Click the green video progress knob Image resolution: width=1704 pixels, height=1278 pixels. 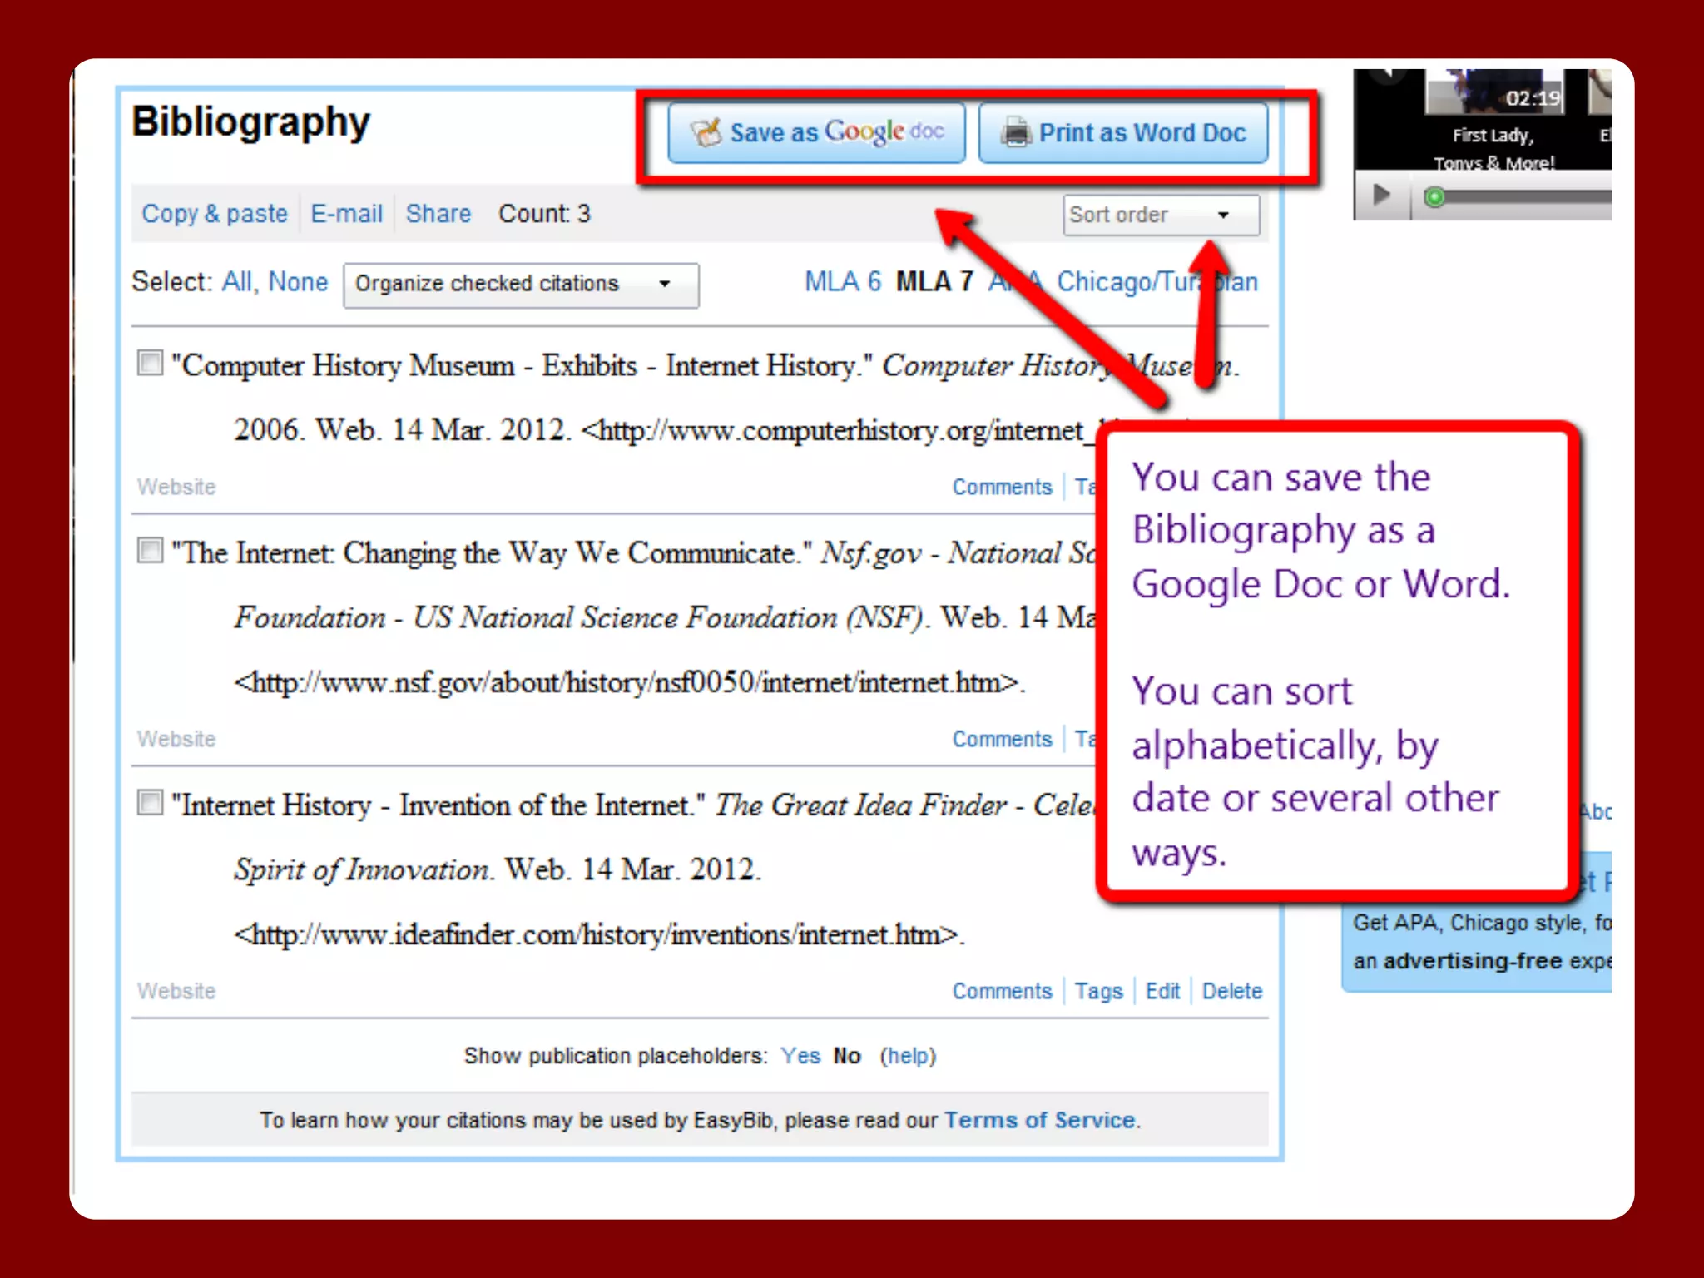tap(1434, 197)
